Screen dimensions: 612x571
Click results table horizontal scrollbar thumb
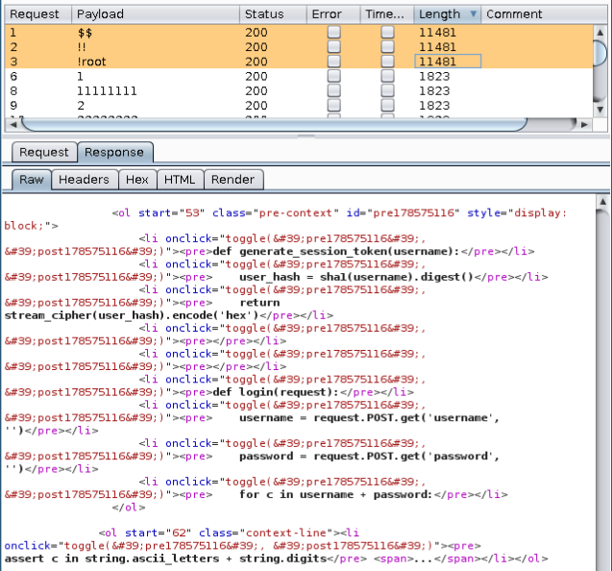274,125
